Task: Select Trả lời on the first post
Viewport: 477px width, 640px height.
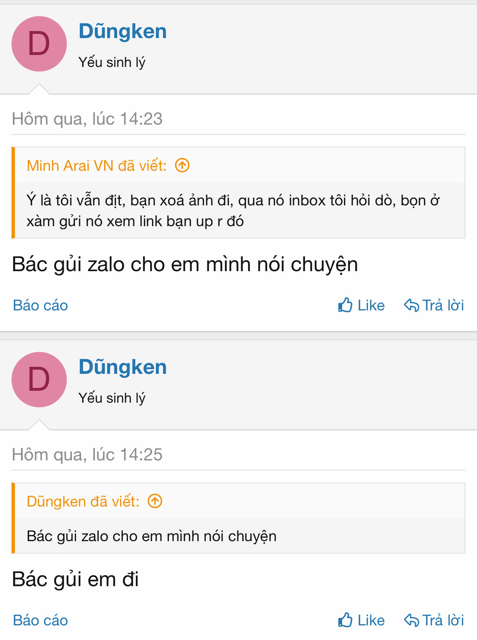Action: [434, 305]
